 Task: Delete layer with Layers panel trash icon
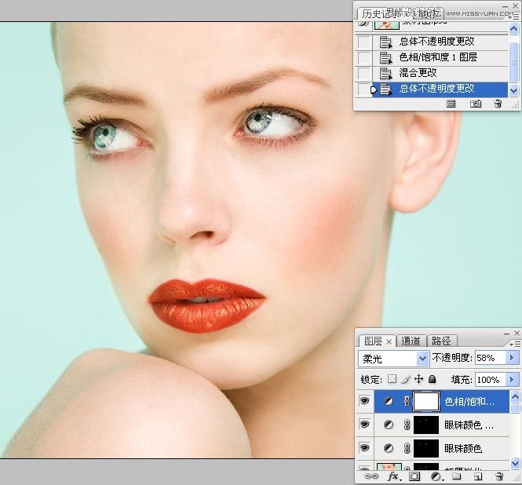pos(499,476)
